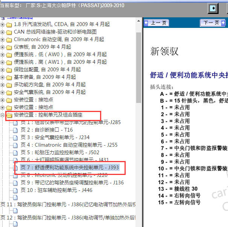Click the 下一页 next page button

pyautogui.click(x=213, y=23)
